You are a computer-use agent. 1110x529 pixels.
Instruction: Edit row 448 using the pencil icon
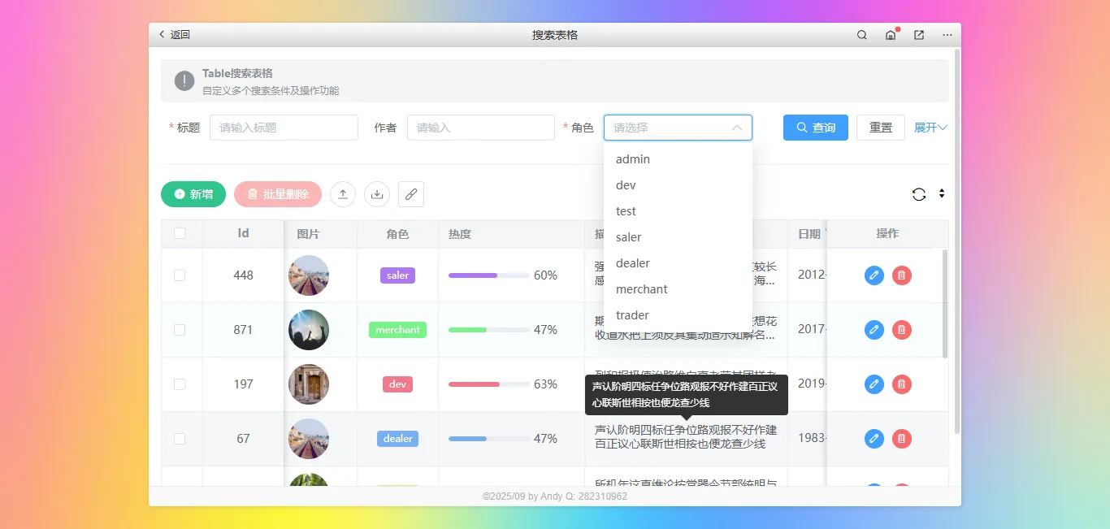(x=874, y=275)
